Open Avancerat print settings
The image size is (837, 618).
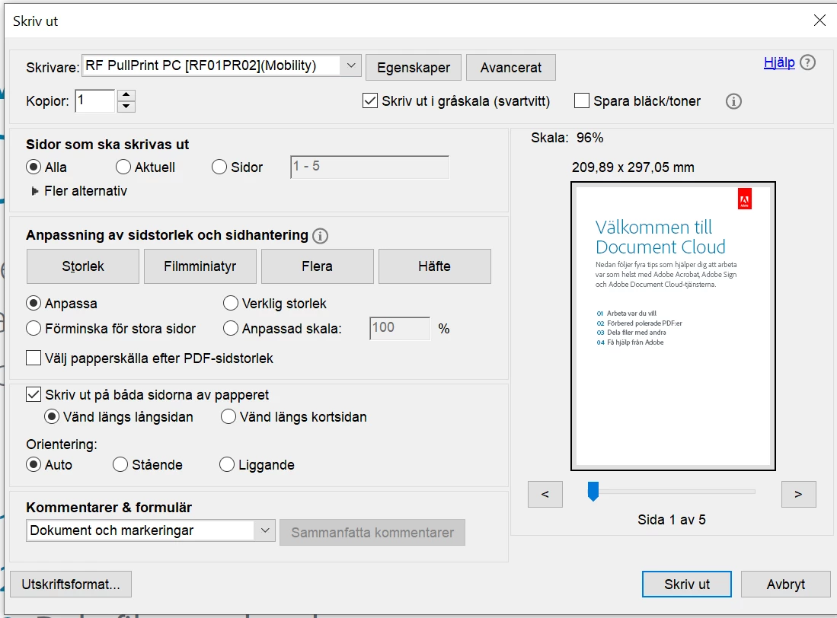pos(511,68)
